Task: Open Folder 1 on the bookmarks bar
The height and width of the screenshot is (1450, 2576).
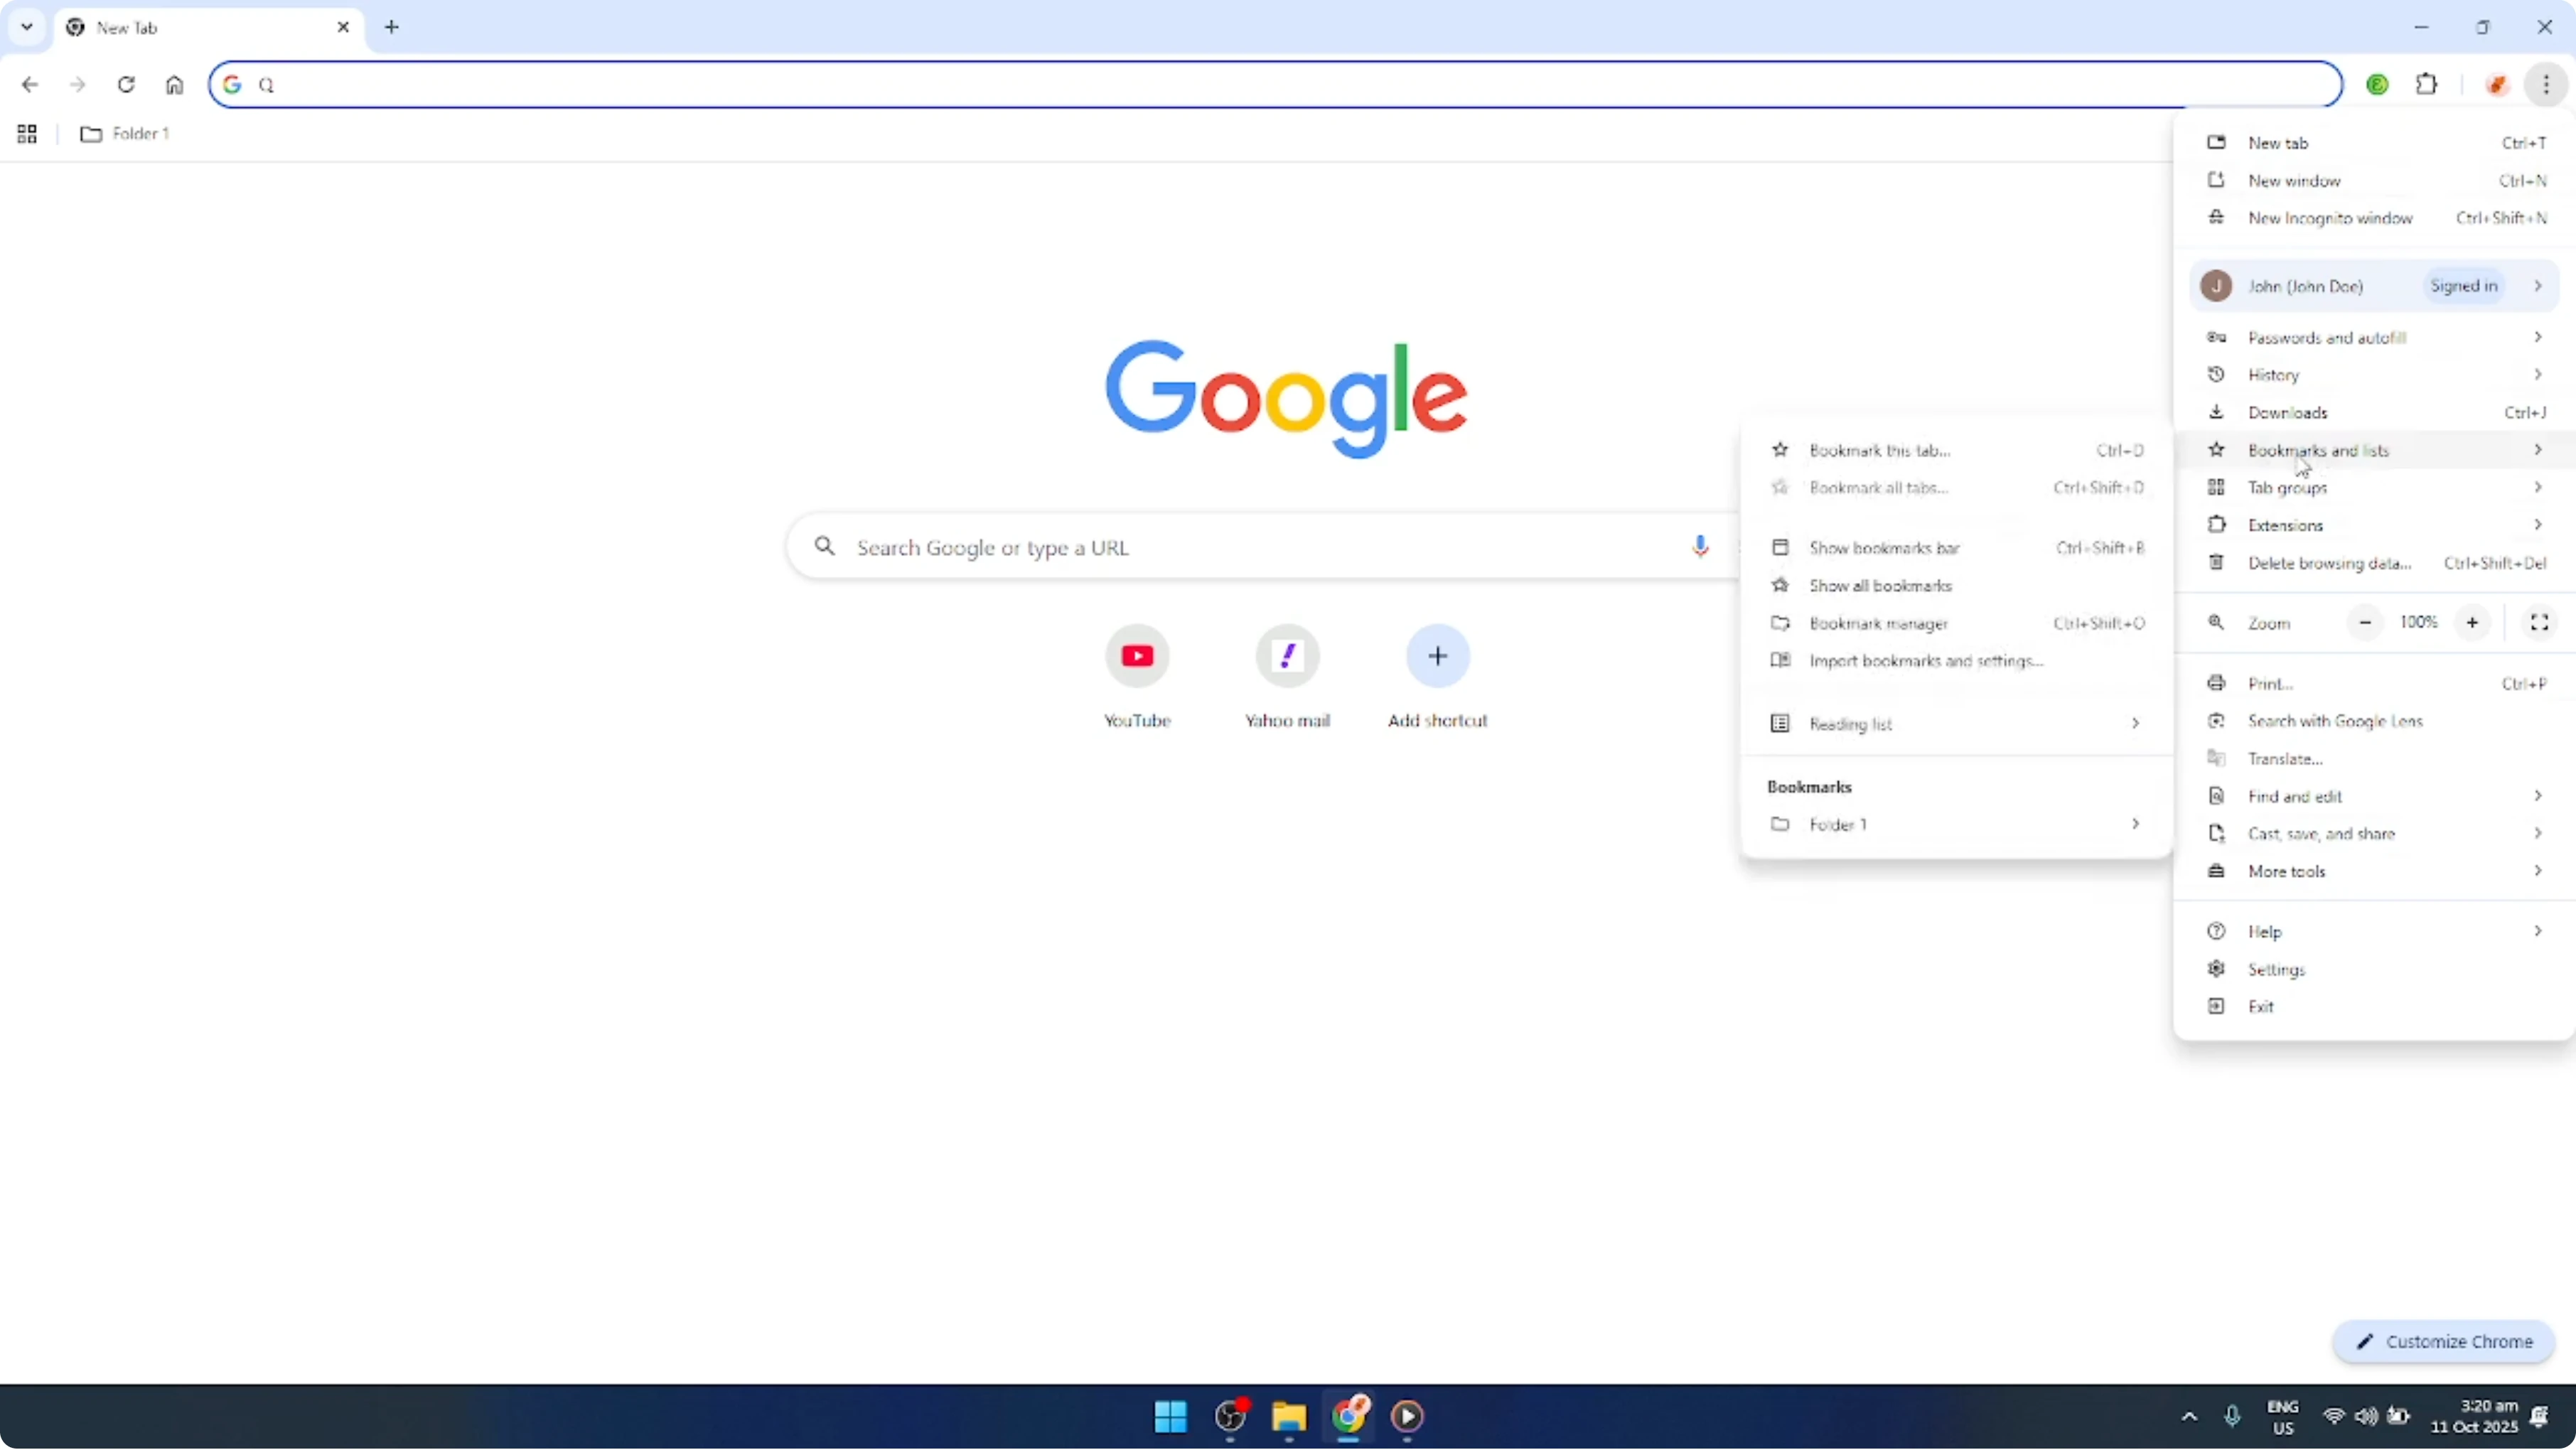Action: 125,134
